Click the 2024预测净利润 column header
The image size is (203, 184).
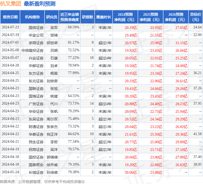(x=125, y=17)
